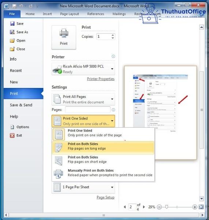Open the New section
The height and width of the screenshot is (220, 209).
[23, 82]
